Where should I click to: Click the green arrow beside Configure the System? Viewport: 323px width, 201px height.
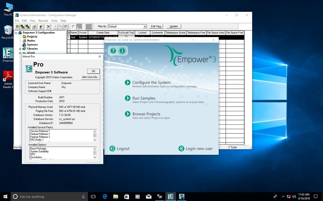(127, 83)
